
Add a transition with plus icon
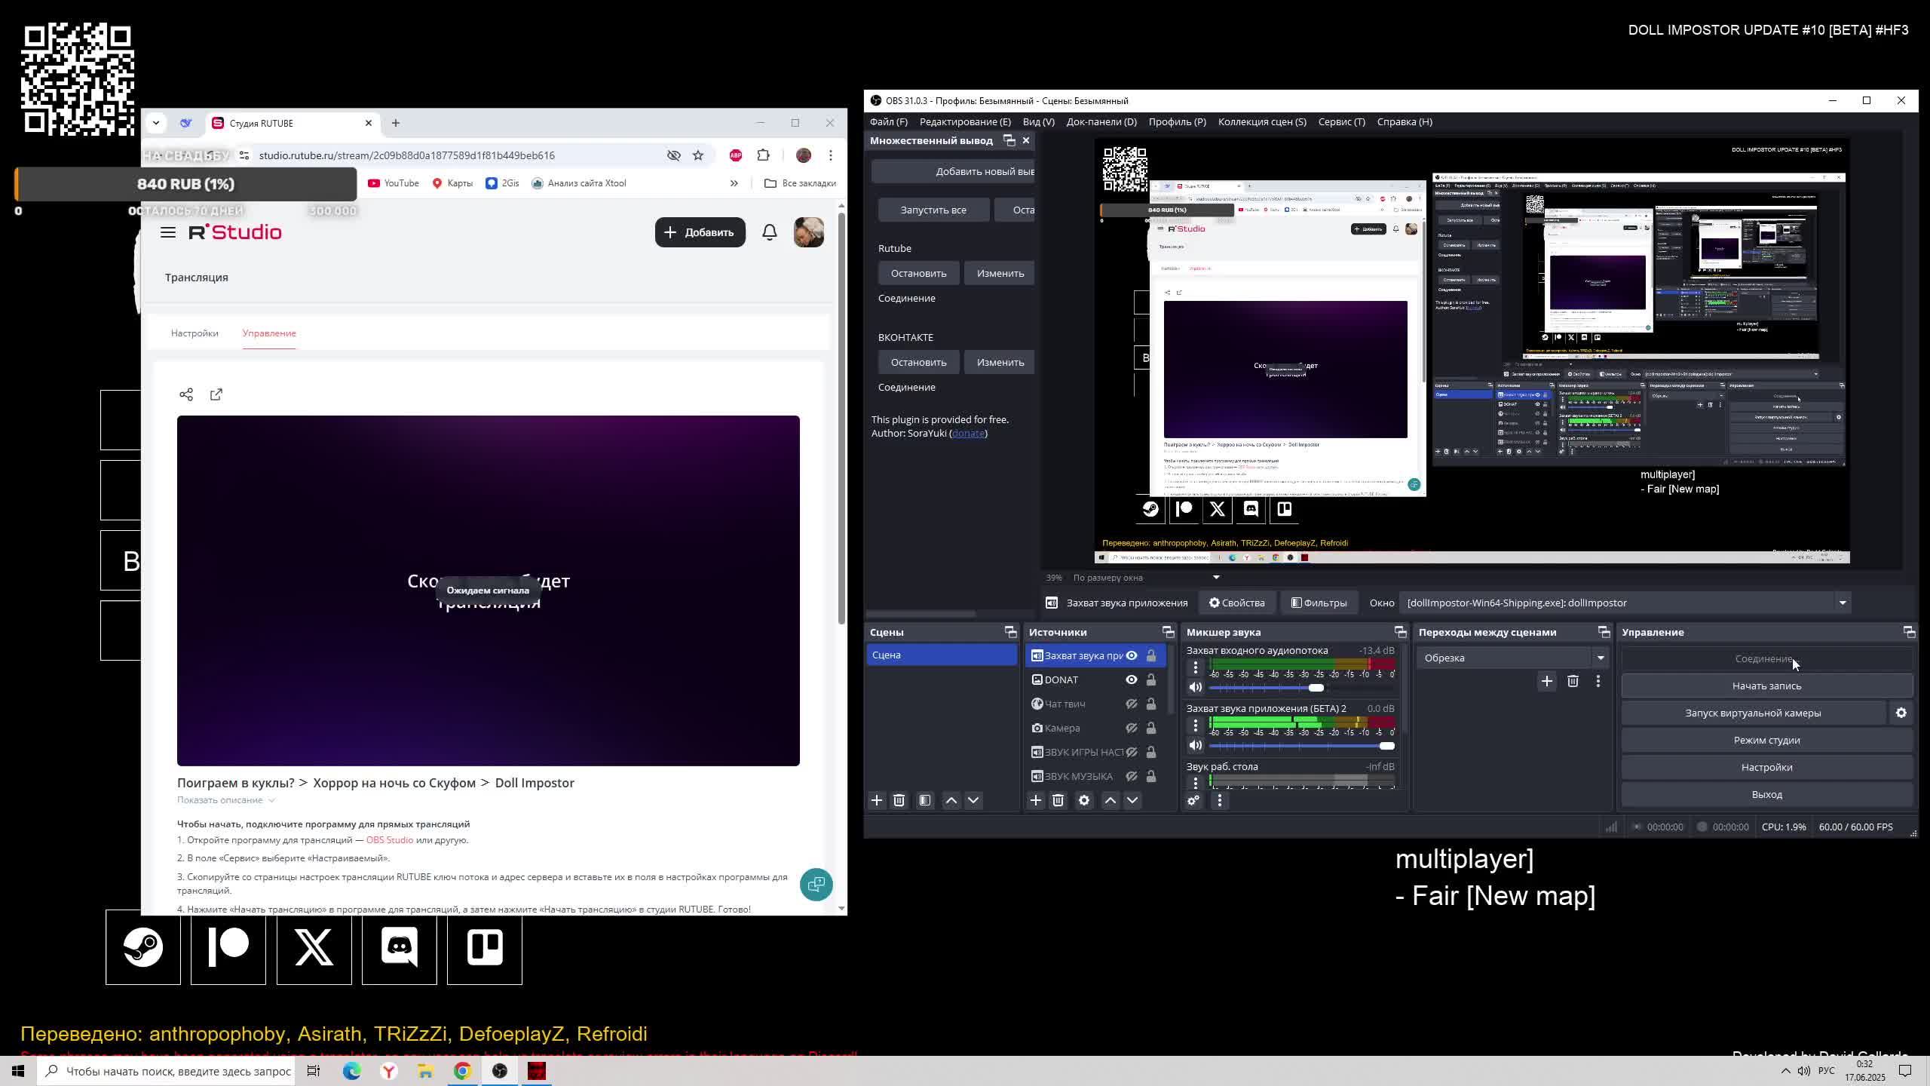click(1547, 681)
